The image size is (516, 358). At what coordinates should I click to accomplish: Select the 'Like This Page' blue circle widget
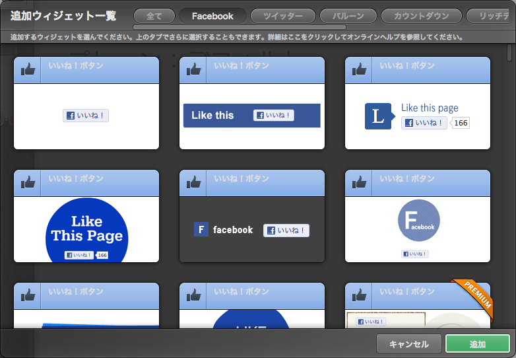pos(86,216)
